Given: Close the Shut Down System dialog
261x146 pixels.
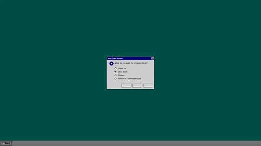Looking at the screenshot, I should 152,58.
